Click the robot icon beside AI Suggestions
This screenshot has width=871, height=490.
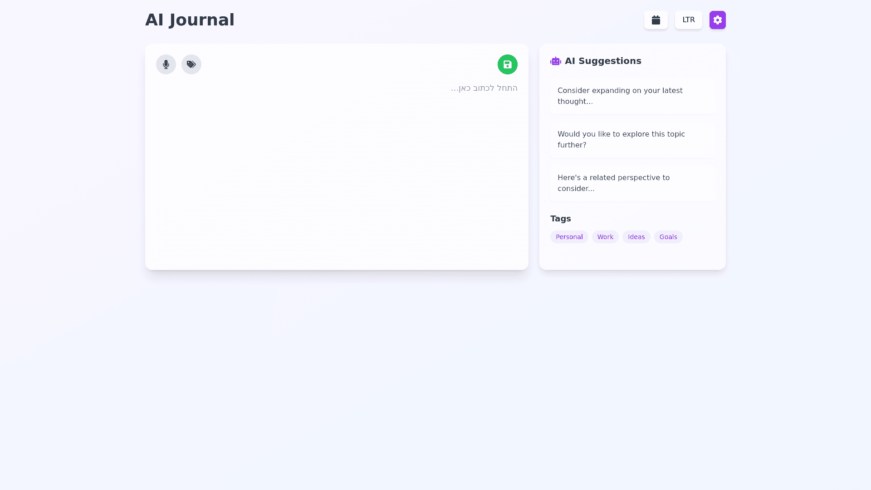click(x=555, y=61)
